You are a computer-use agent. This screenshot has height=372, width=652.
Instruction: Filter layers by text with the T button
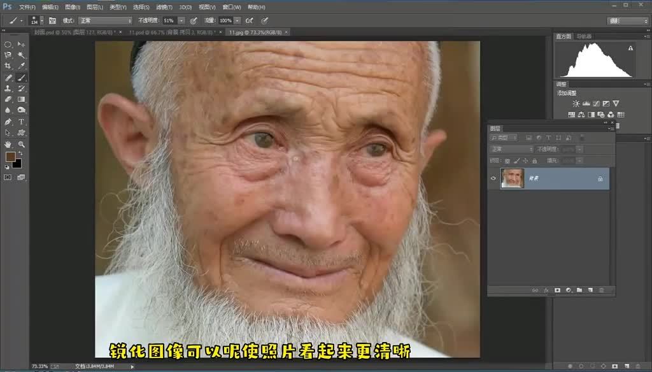548,136
